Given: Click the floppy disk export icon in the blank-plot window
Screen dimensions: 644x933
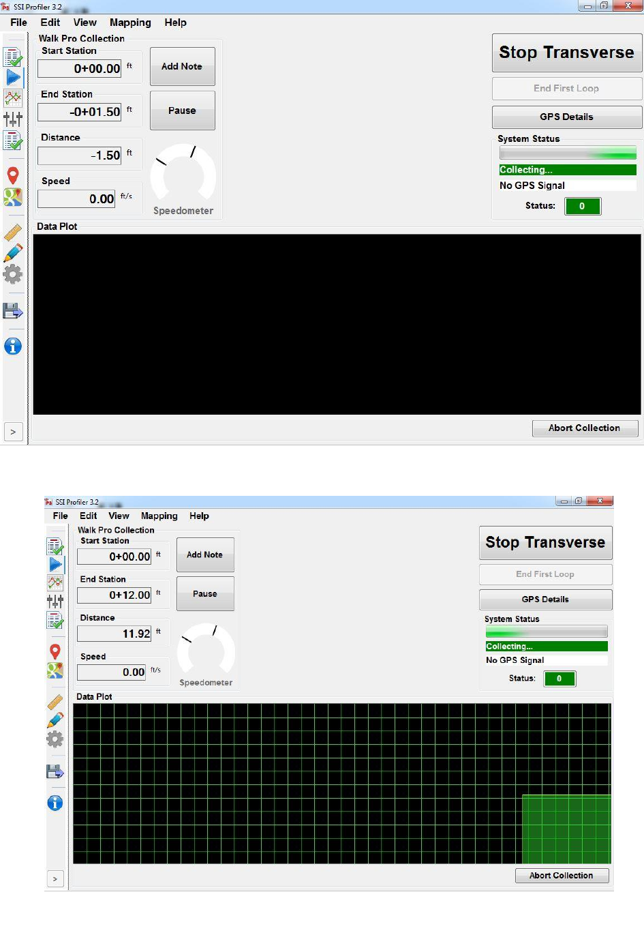Looking at the screenshot, I should (13, 311).
